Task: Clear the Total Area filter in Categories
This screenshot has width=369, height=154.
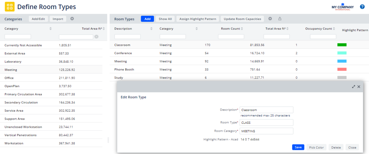Action: 97,37
